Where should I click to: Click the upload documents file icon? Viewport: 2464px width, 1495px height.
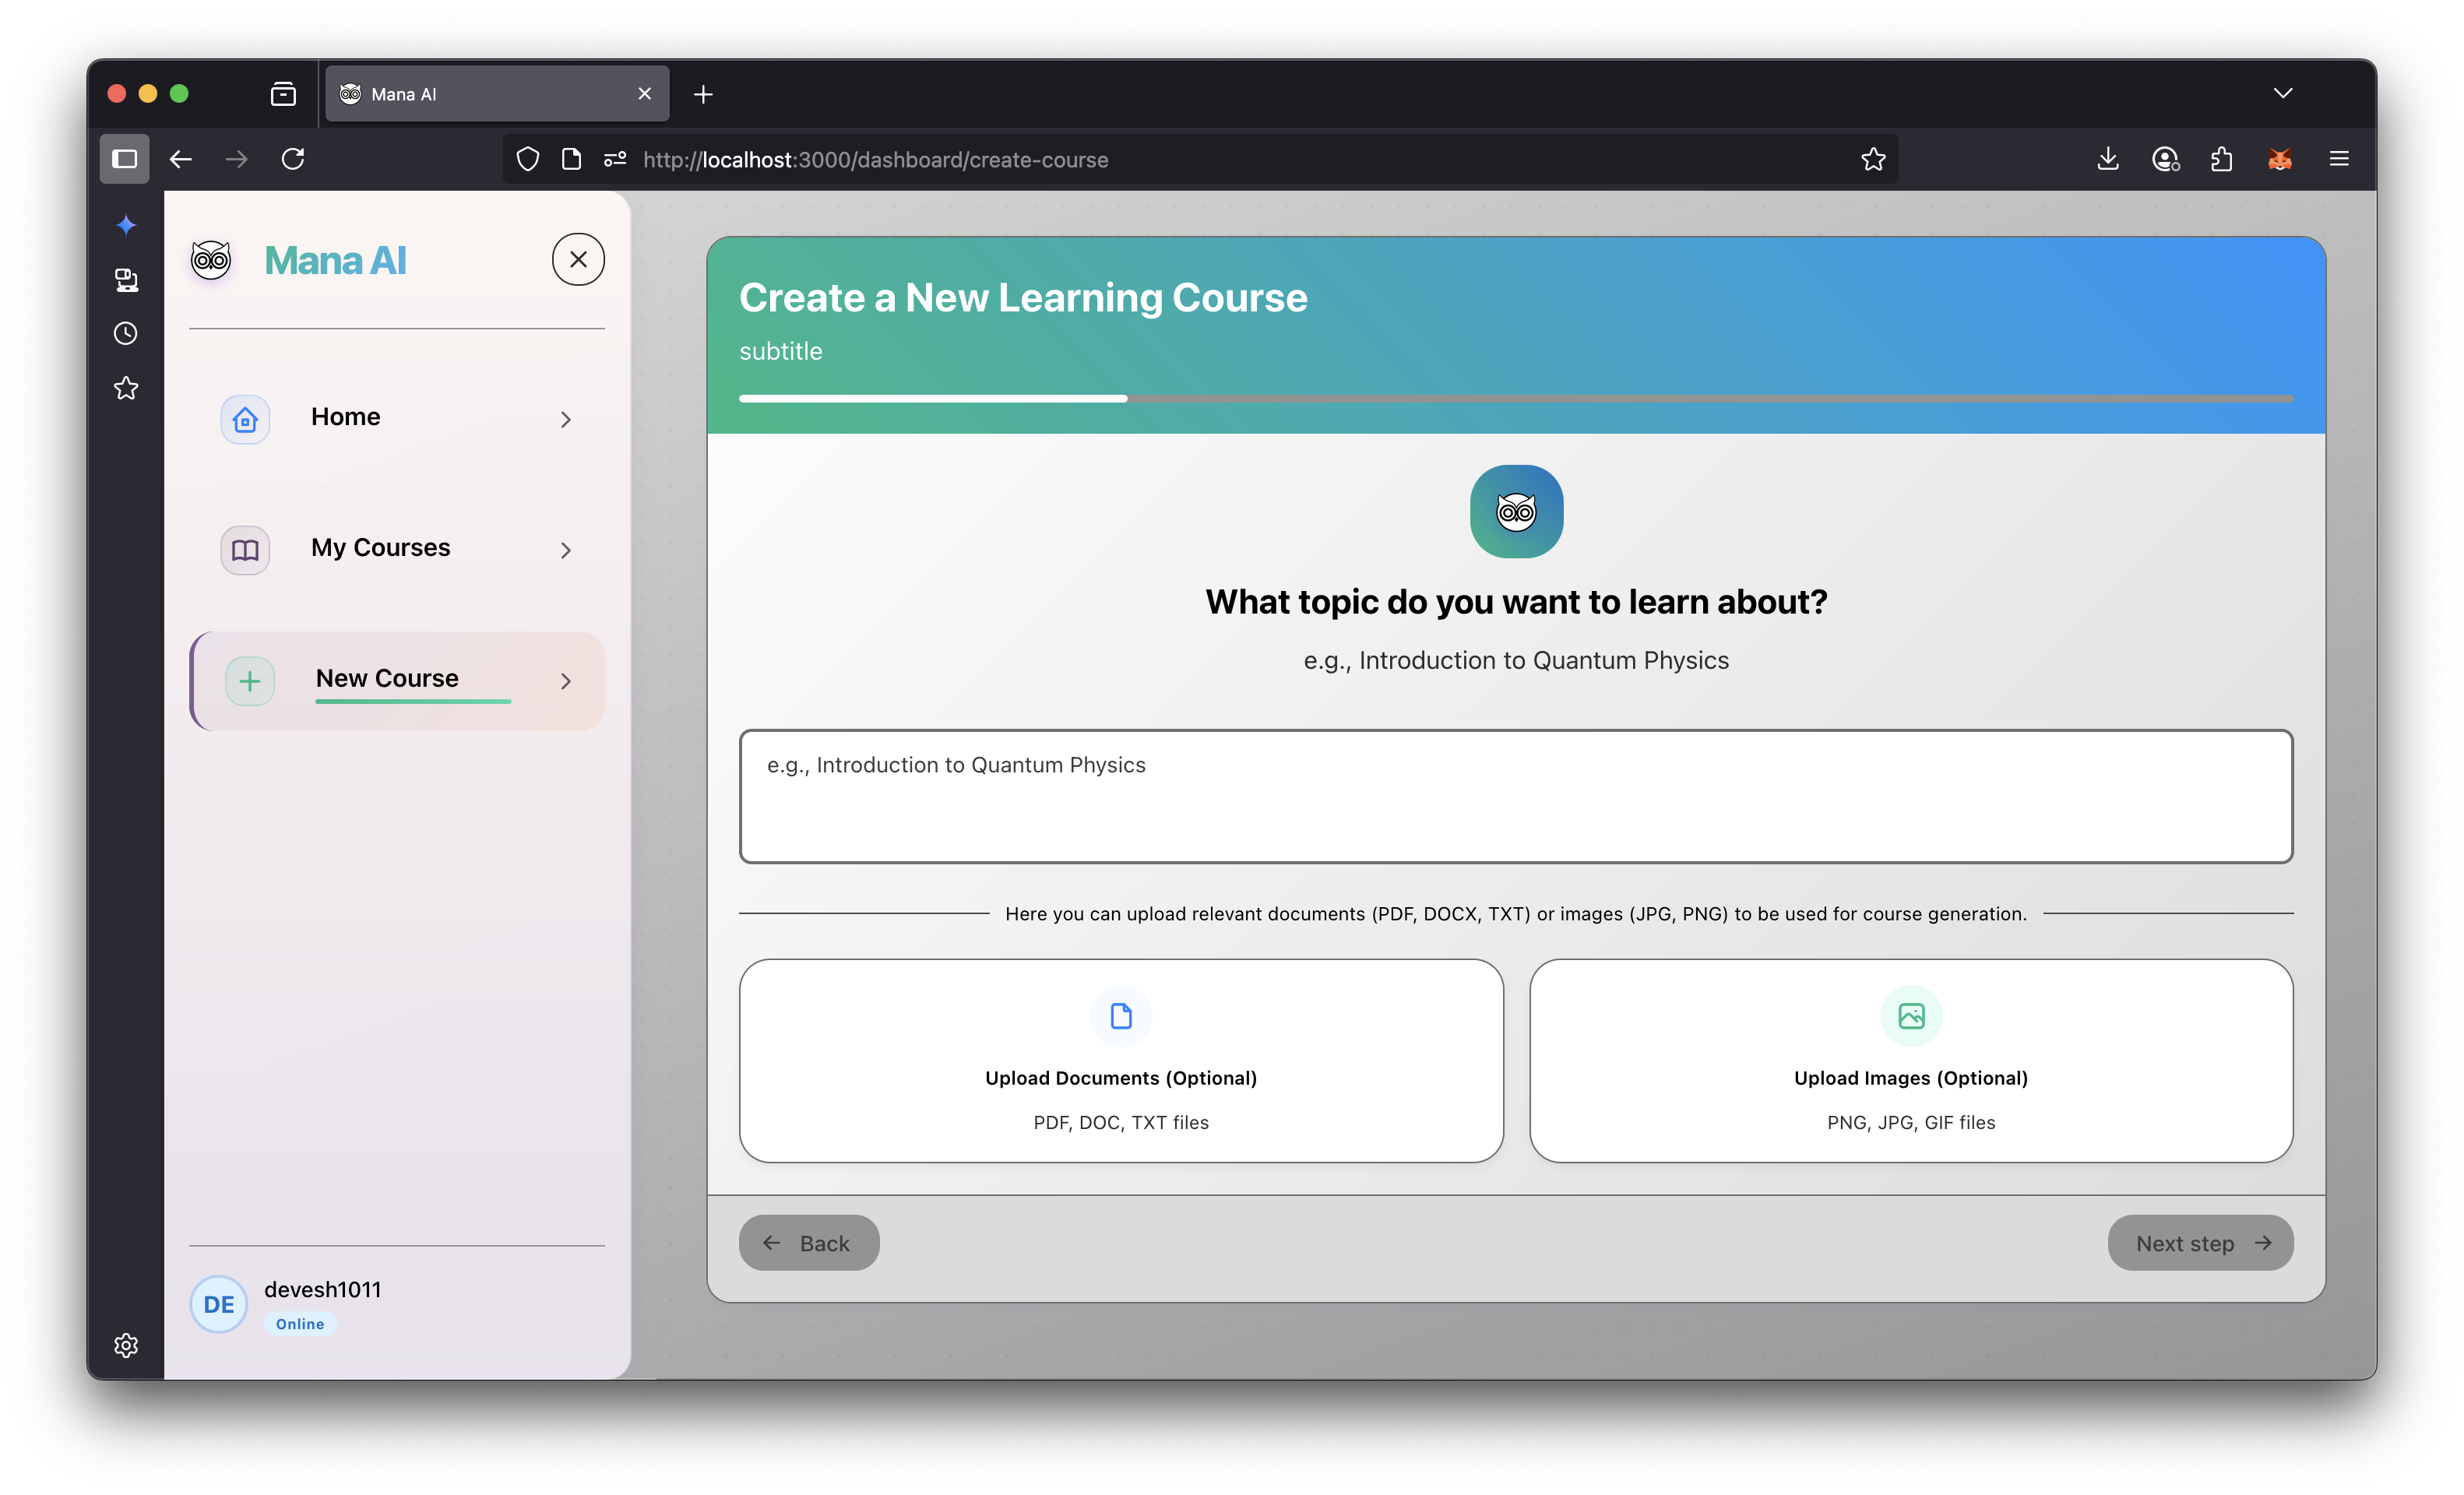click(1120, 1016)
